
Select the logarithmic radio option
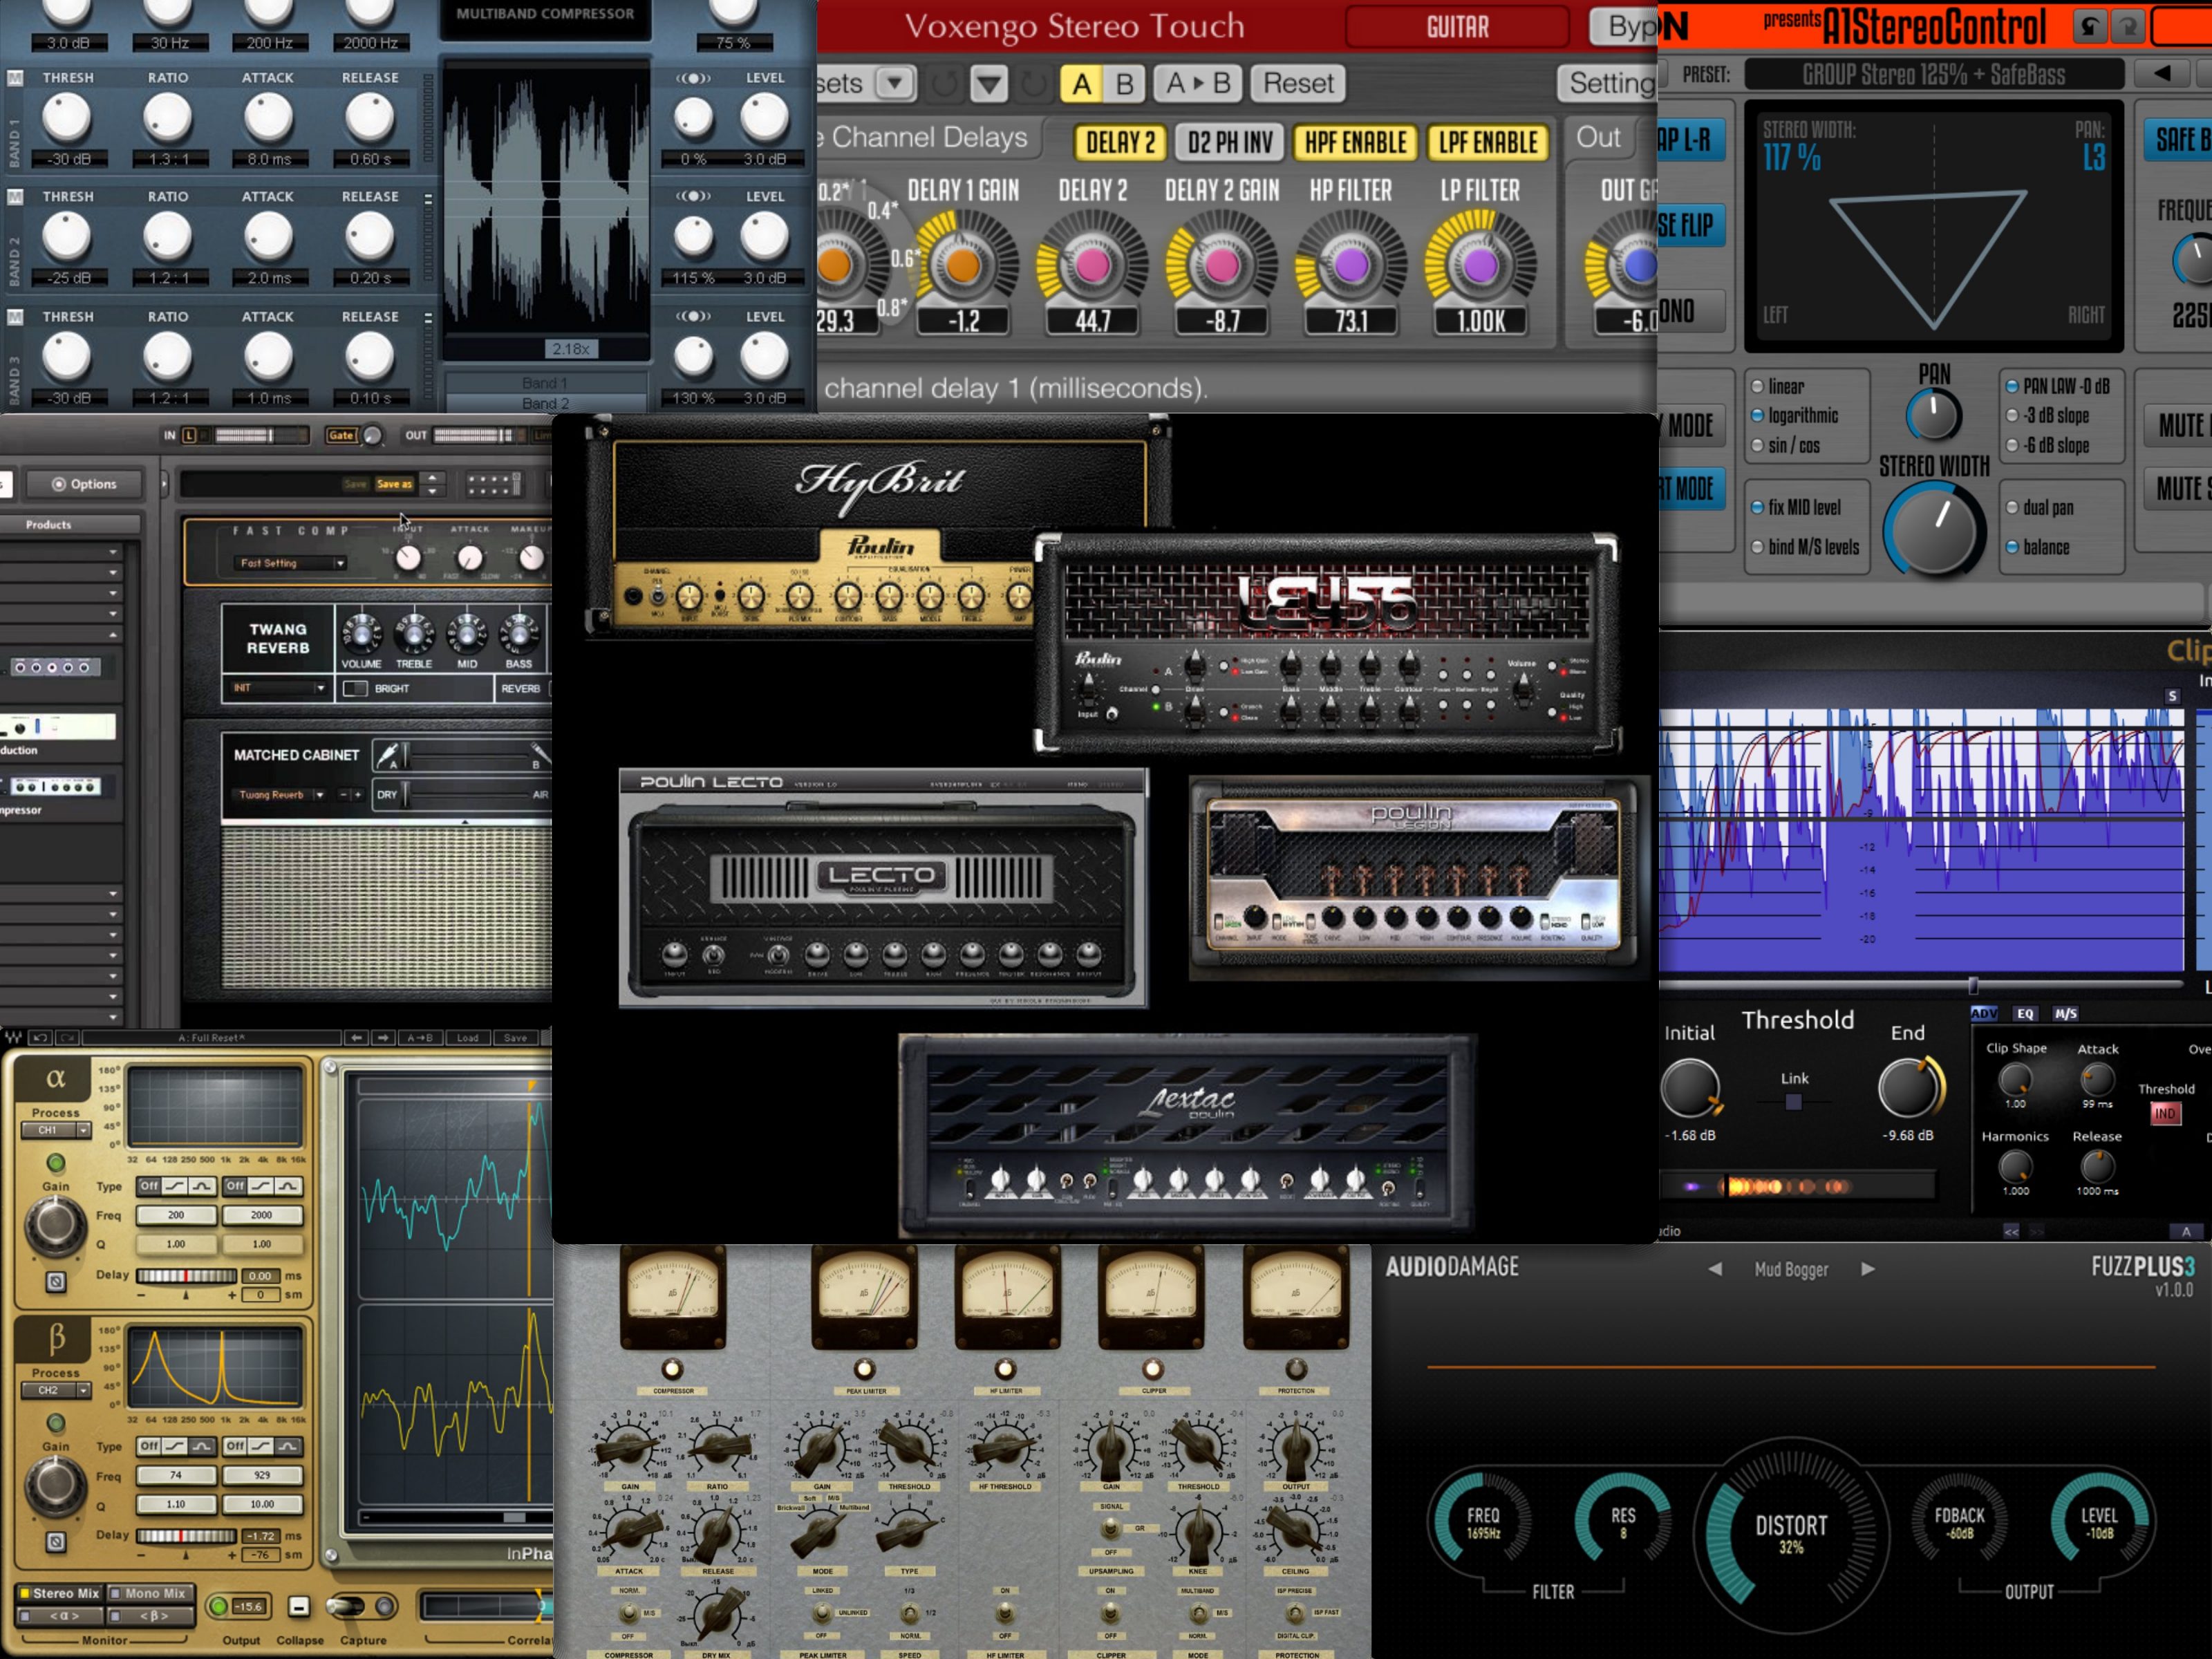point(1757,416)
